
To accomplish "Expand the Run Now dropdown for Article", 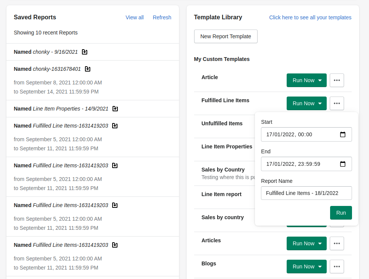I will pyautogui.click(x=320, y=80).
